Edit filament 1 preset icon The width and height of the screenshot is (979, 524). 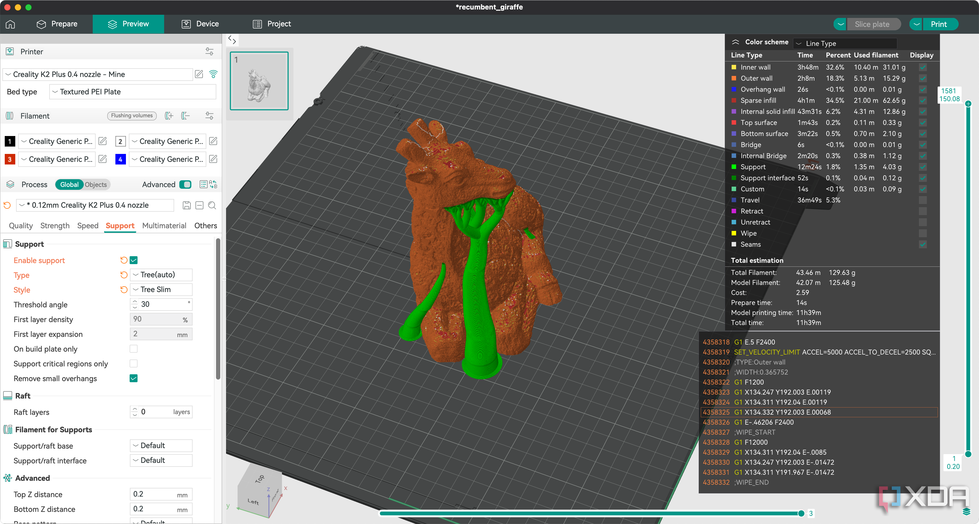(x=102, y=141)
